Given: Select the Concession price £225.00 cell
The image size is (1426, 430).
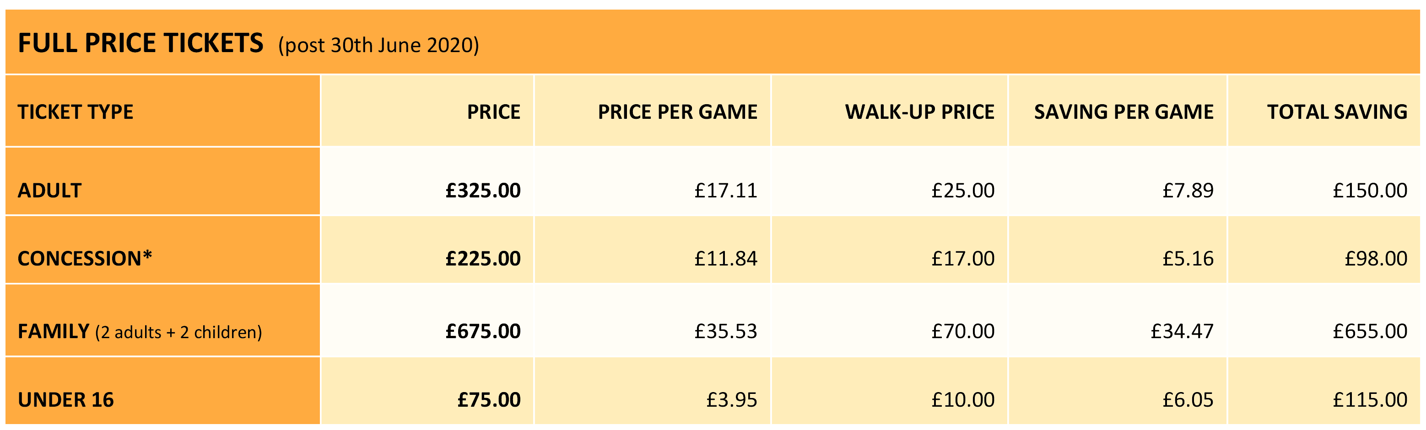Looking at the screenshot, I should click(x=483, y=259).
